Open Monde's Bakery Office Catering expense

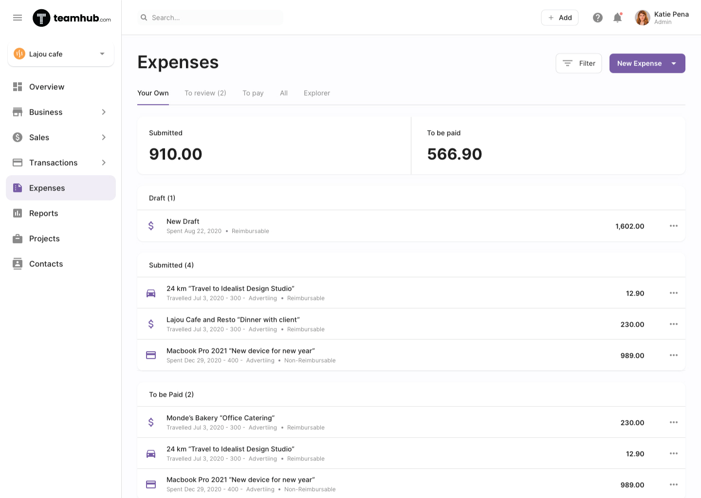point(411,422)
